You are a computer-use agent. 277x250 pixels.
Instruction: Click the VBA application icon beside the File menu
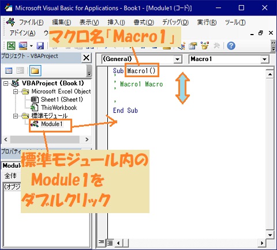(10, 22)
